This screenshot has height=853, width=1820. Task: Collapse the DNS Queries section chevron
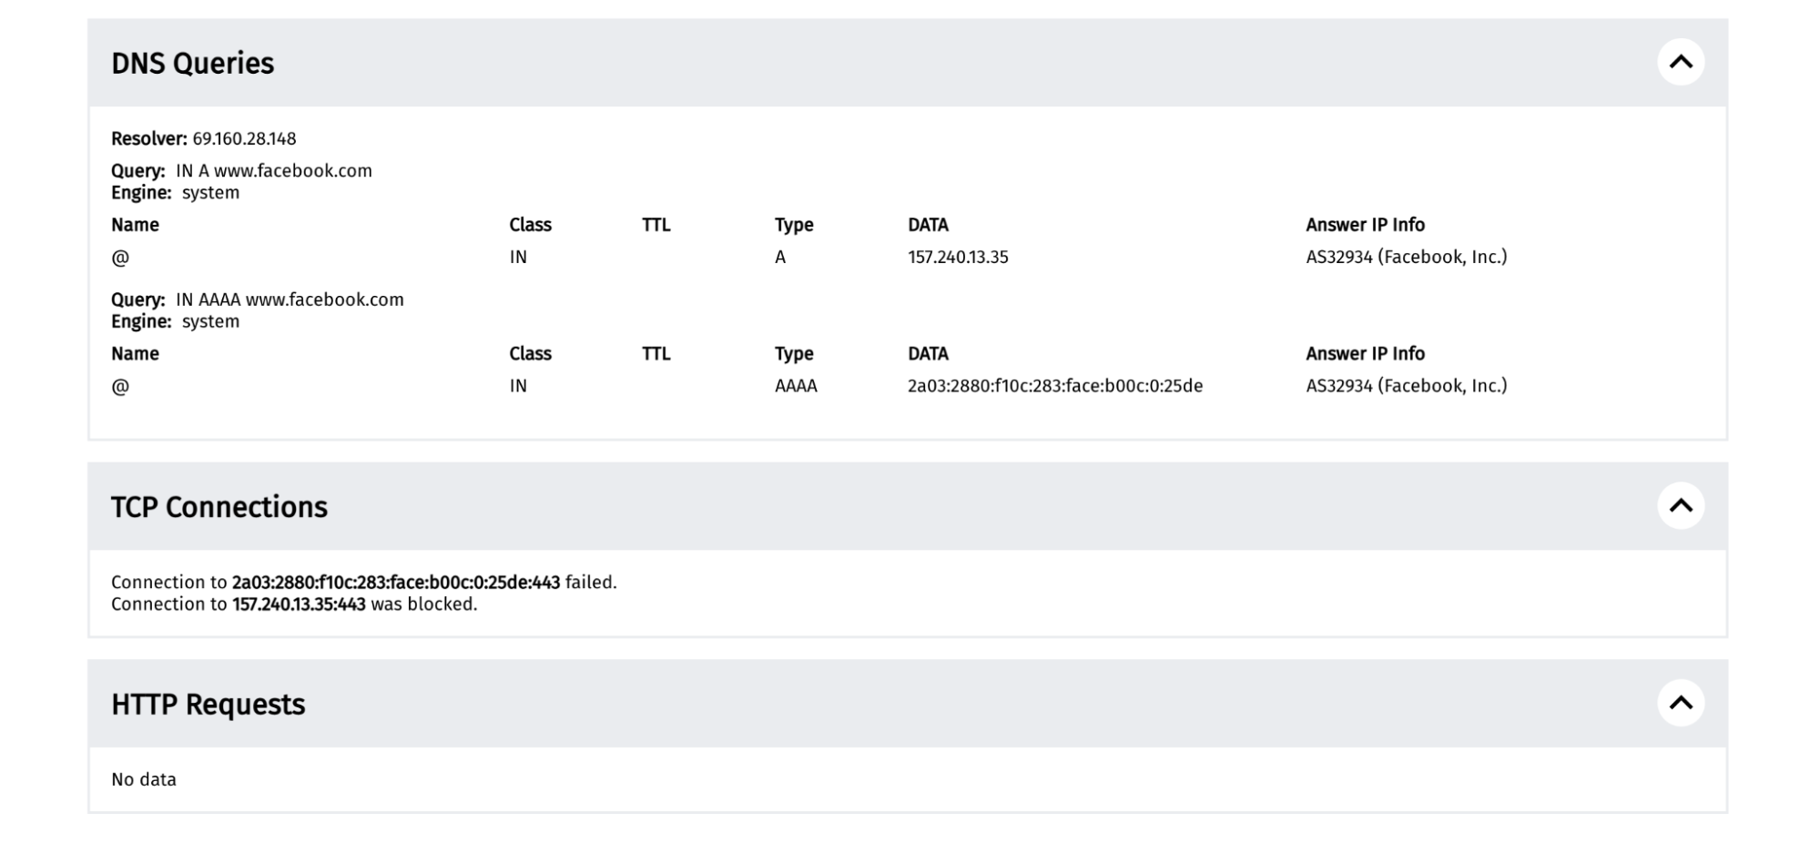[1680, 62]
